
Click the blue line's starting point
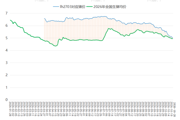click(44, 18)
